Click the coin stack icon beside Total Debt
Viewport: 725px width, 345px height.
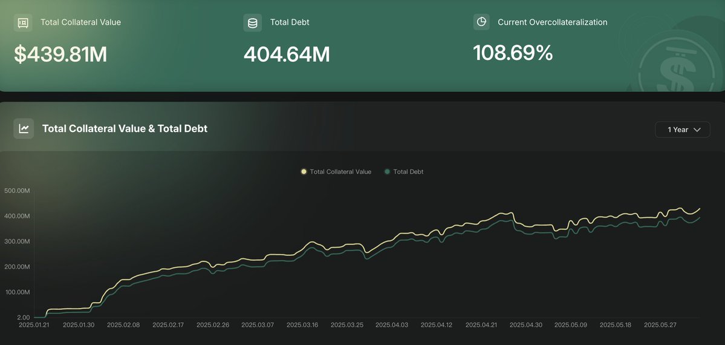[x=253, y=22]
